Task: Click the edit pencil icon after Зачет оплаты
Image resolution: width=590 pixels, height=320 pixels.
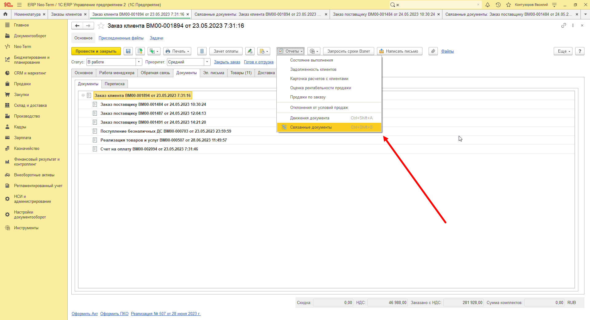Action: [250, 51]
